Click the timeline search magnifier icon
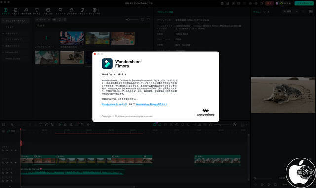The width and height of the screenshot is (316, 188). pyautogui.click(x=12, y=125)
